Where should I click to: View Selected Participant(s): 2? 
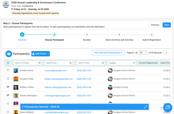(x=108, y=53)
